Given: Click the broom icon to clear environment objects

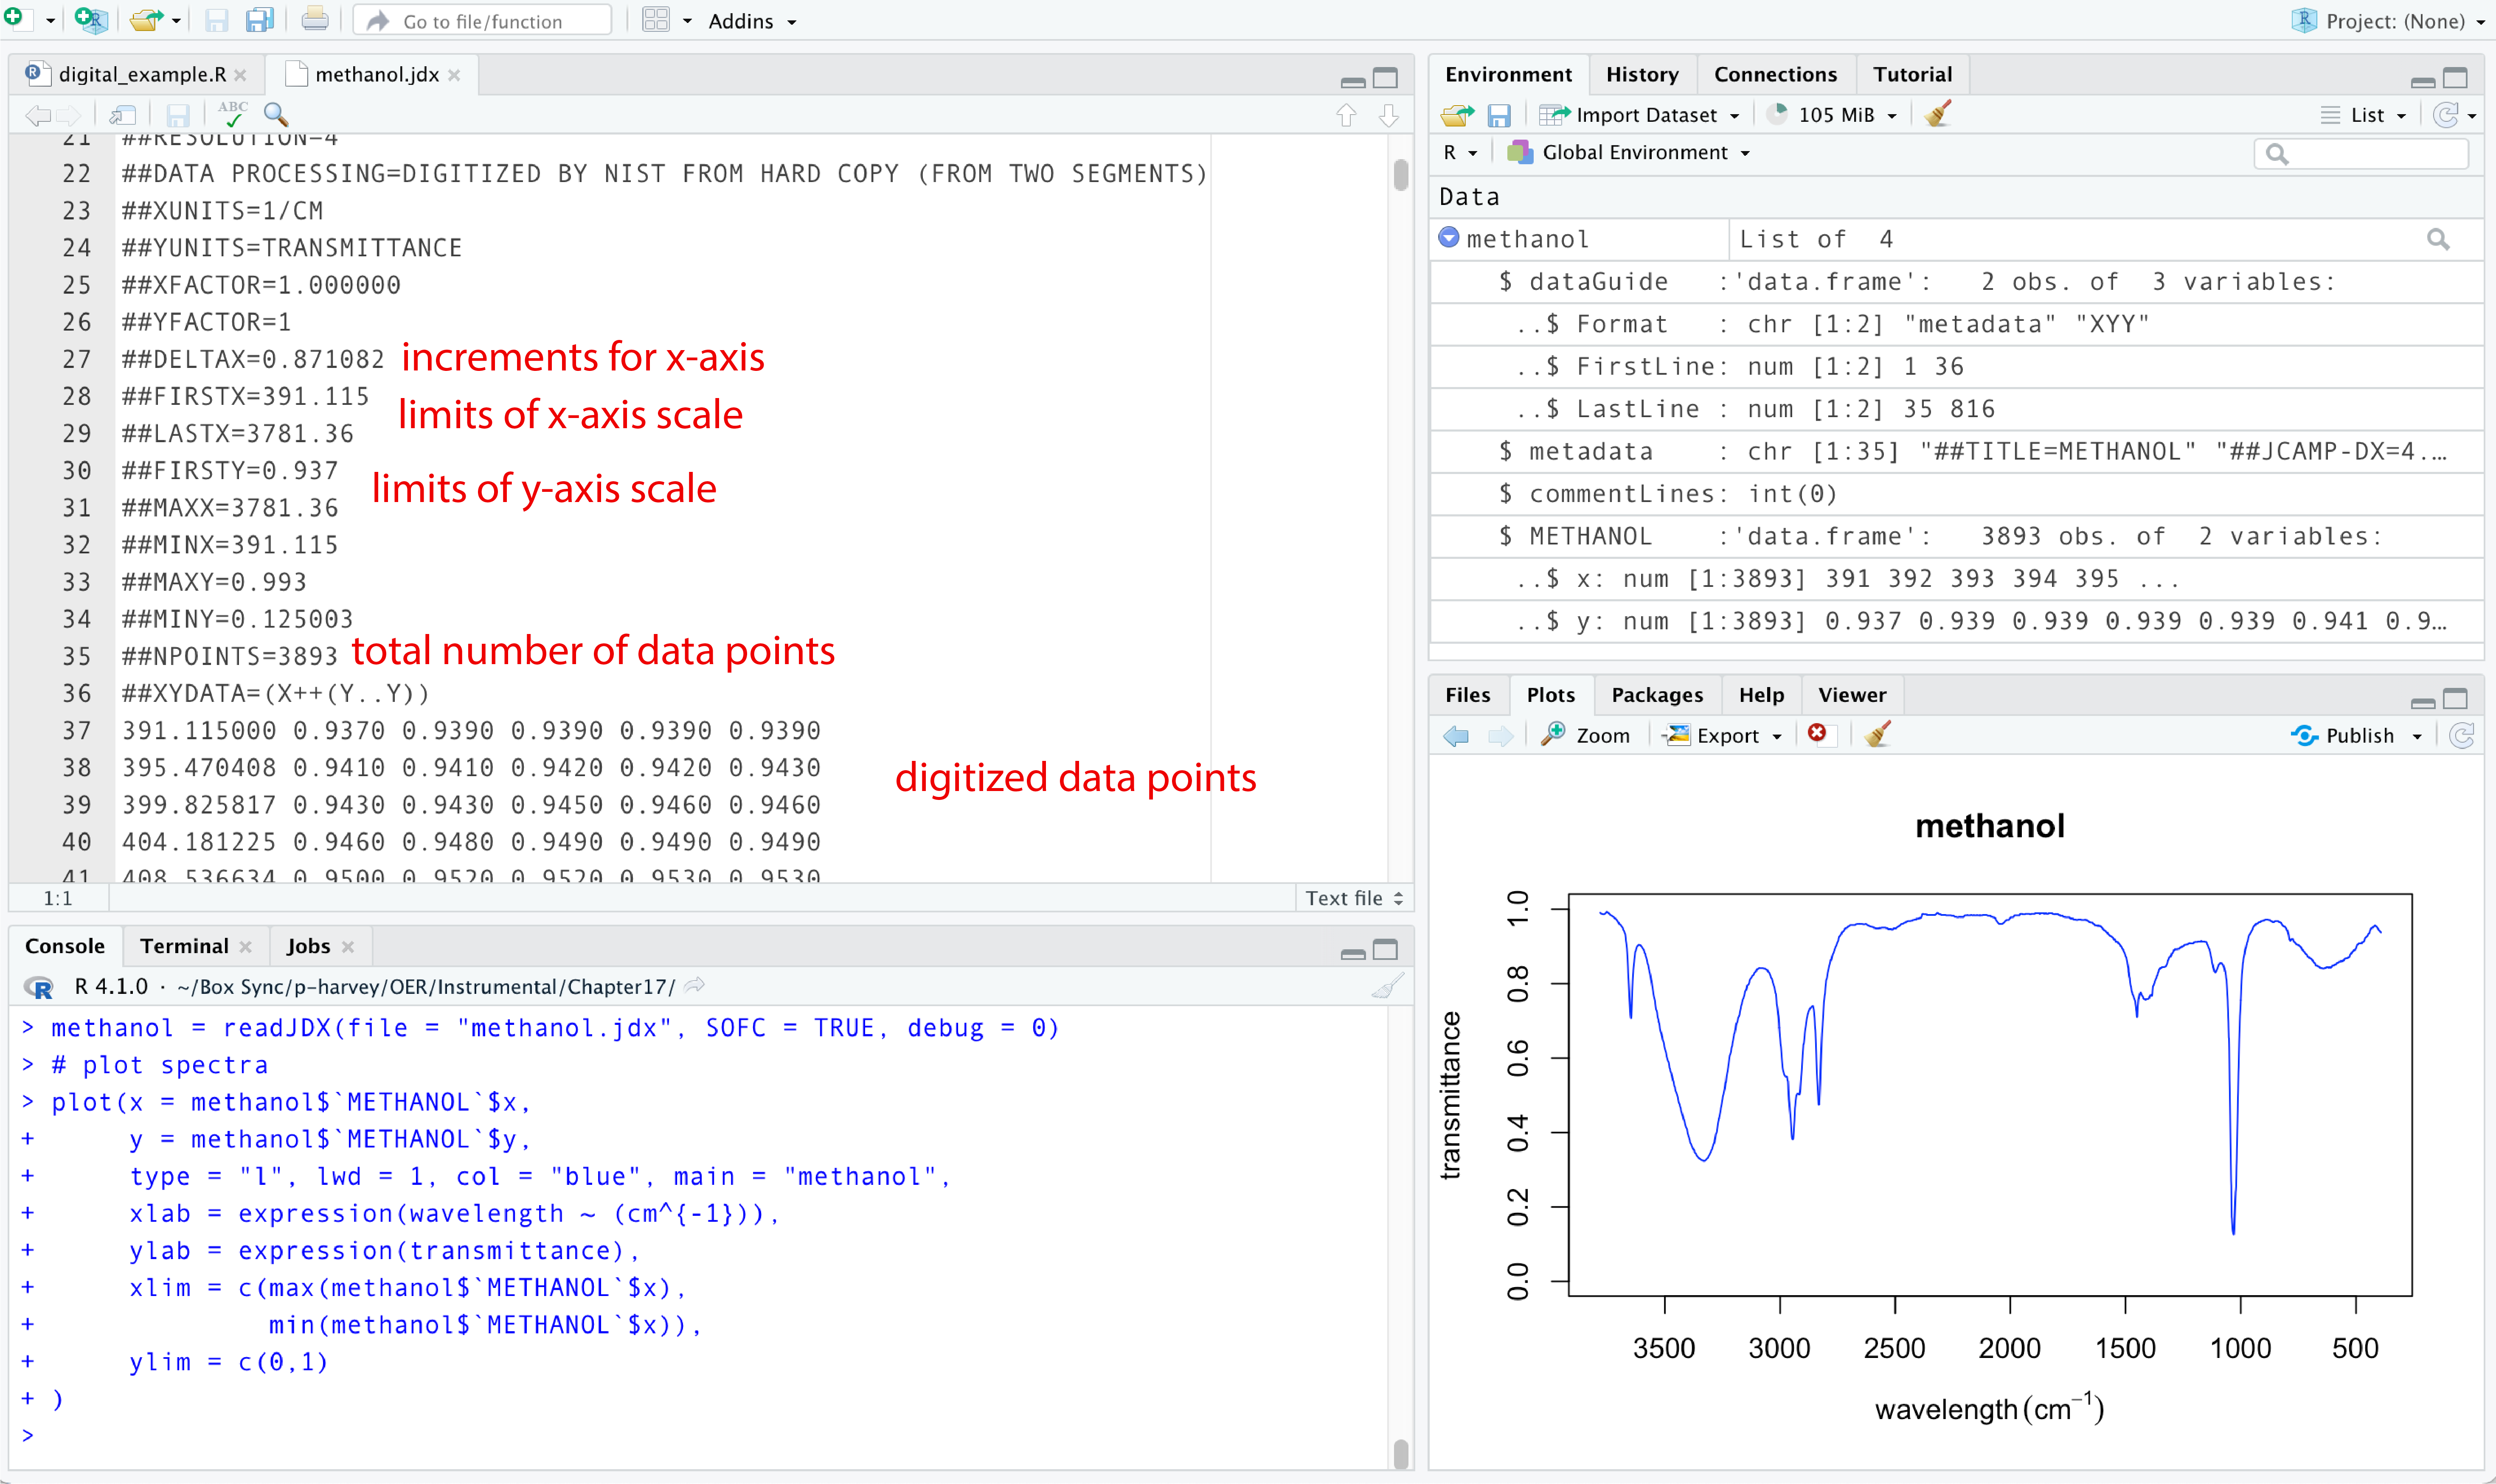Looking at the screenshot, I should 1937,114.
